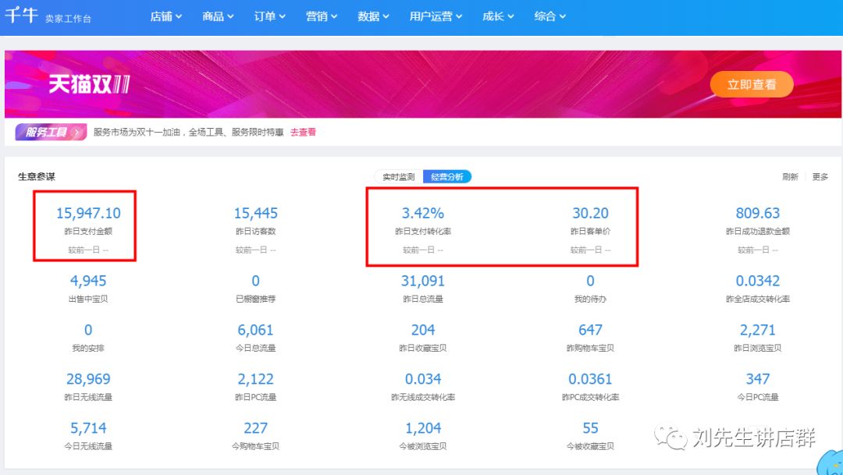Screen dimensions: 843x475
Task: Open the 昨PC成交转化率 value 0.0361
Action: tap(590, 379)
